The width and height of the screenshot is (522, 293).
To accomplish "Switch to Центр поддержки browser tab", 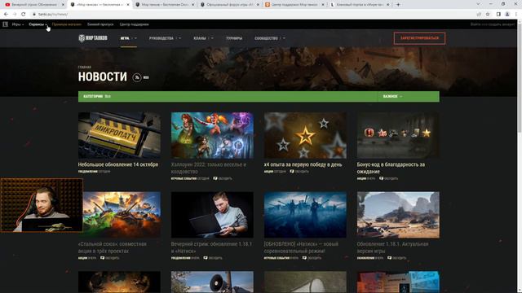I will pos(294,5).
